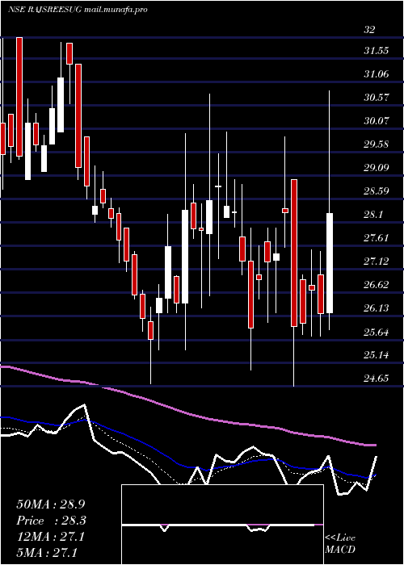Click the 31.06 price axis label
Image resolution: width=404 pixels, height=565 pixels.
[x=376, y=74]
